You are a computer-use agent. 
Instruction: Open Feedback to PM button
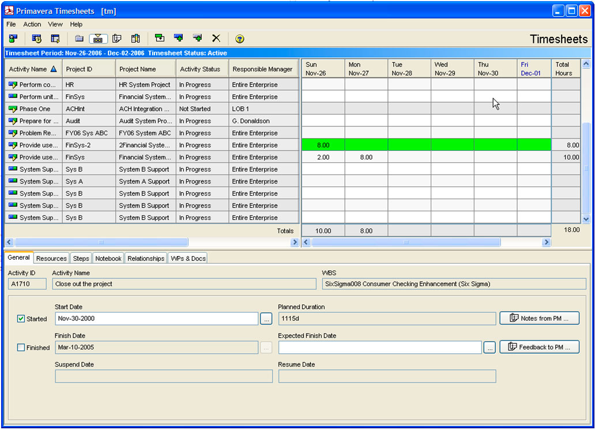point(539,347)
